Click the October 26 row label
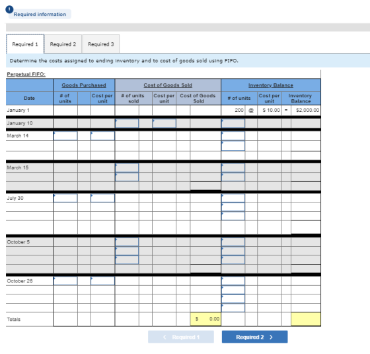370x354 pixels. [x=20, y=281]
